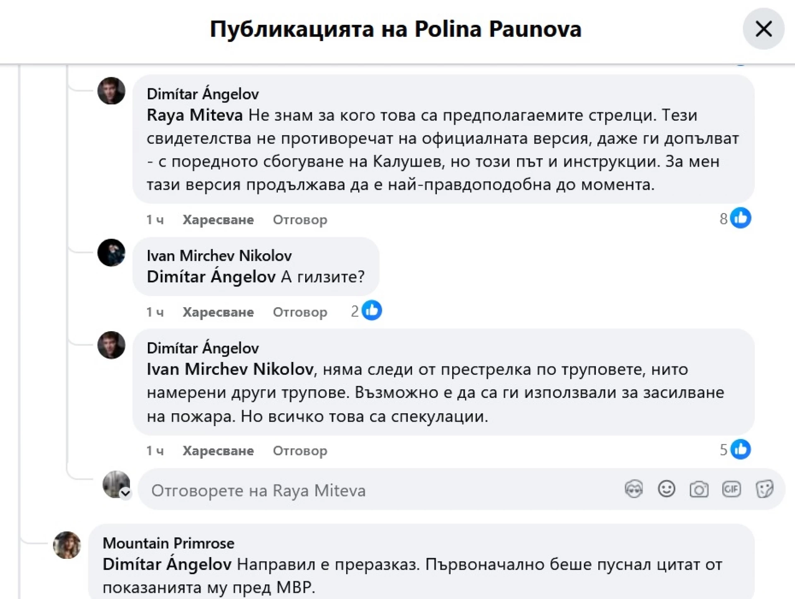The height and width of the screenshot is (599, 795).
Task: Reply to Ivan Mirchev Nikolov's comment
Action: [x=300, y=312]
